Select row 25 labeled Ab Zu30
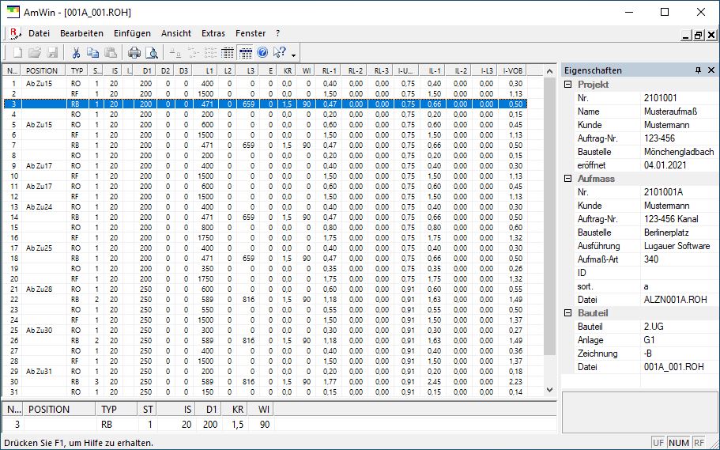Image resolution: width=720 pixels, height=450 pixels. pos(265,330)
